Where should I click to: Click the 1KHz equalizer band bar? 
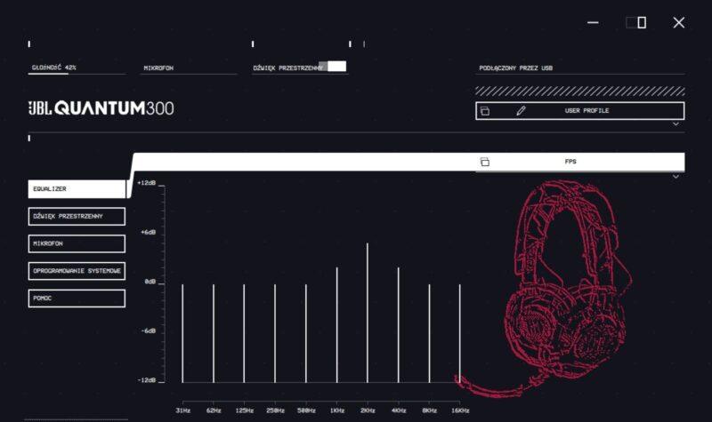[x=336, y=324]
